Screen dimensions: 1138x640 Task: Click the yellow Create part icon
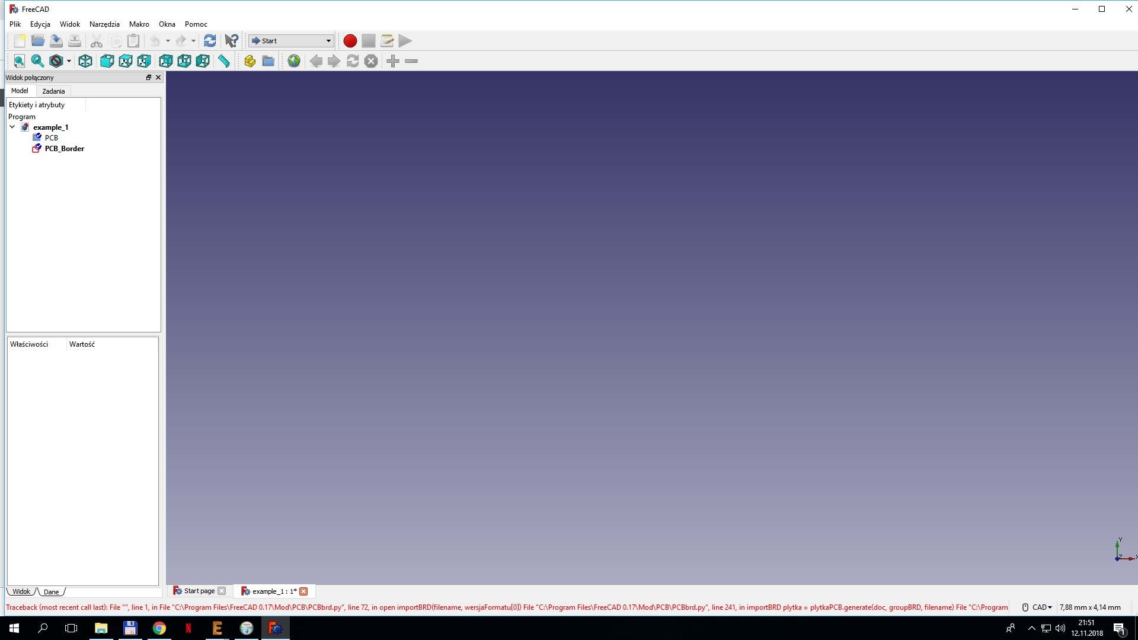[250, 61]
